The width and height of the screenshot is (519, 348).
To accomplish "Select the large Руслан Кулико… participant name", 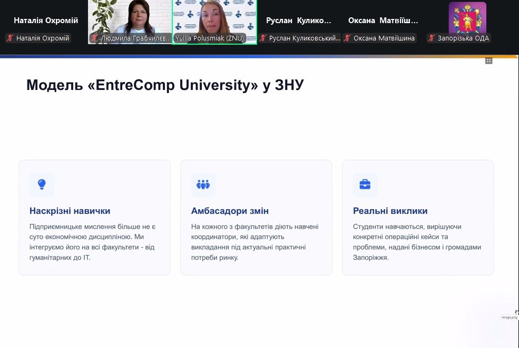I will 299,21.
